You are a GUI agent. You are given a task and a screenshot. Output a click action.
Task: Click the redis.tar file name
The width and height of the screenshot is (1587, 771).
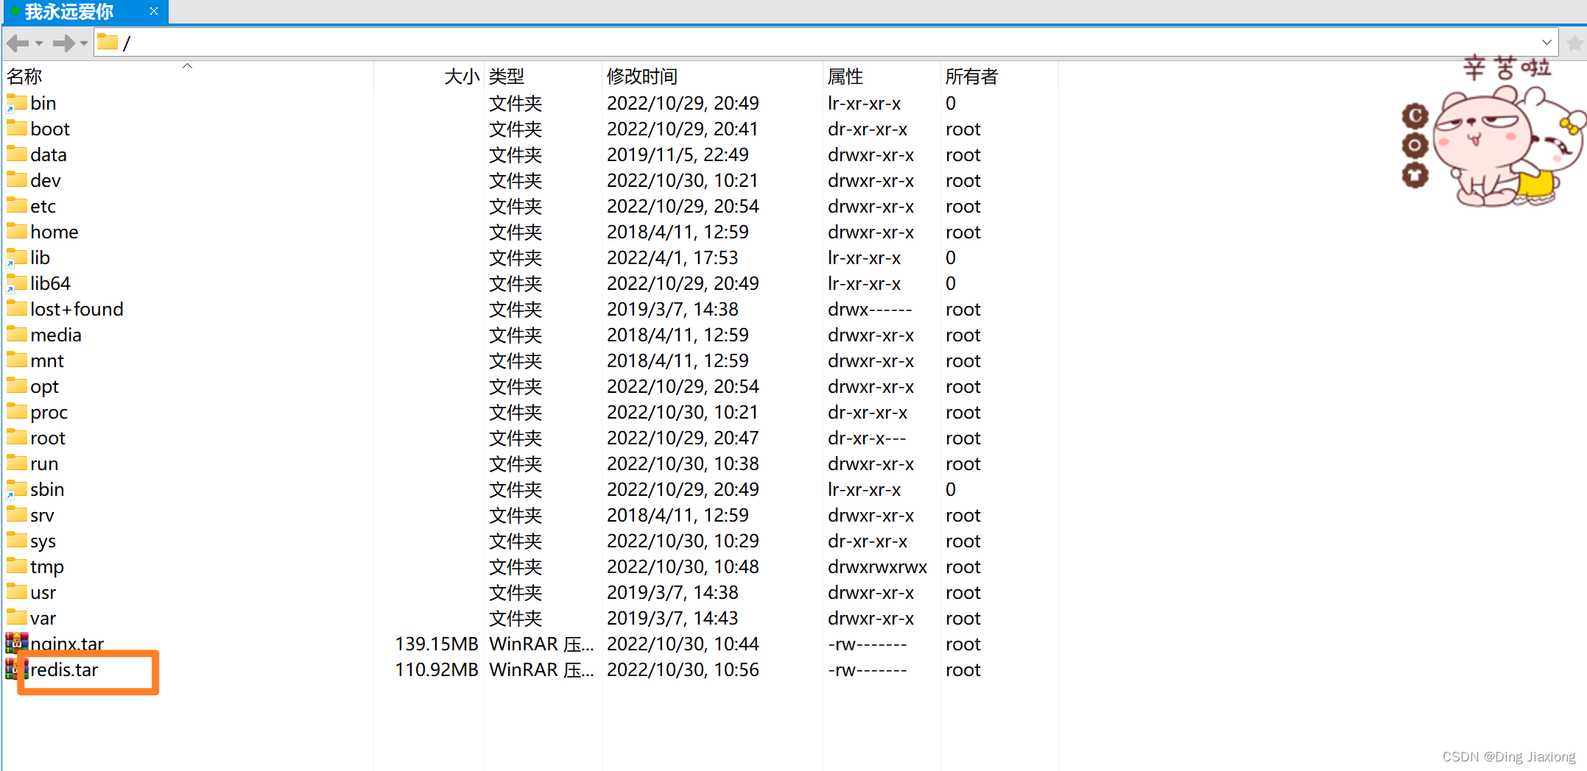point(64,669)
